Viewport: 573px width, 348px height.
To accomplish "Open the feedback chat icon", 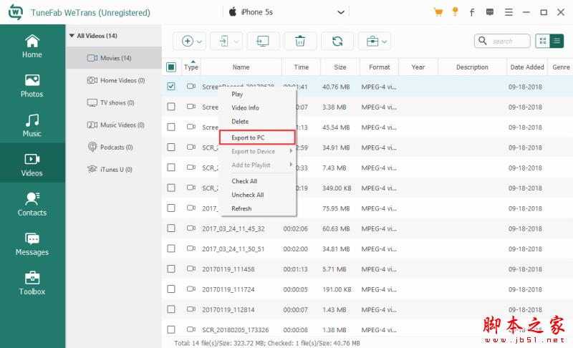I will pyautogui.click(x=490, y=12).
